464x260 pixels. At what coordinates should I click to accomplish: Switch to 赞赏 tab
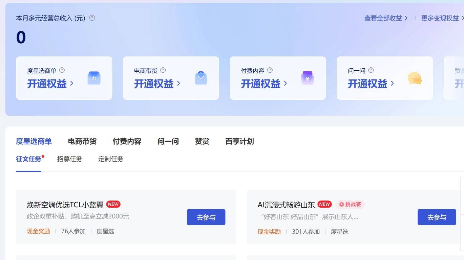click(202, 141)
